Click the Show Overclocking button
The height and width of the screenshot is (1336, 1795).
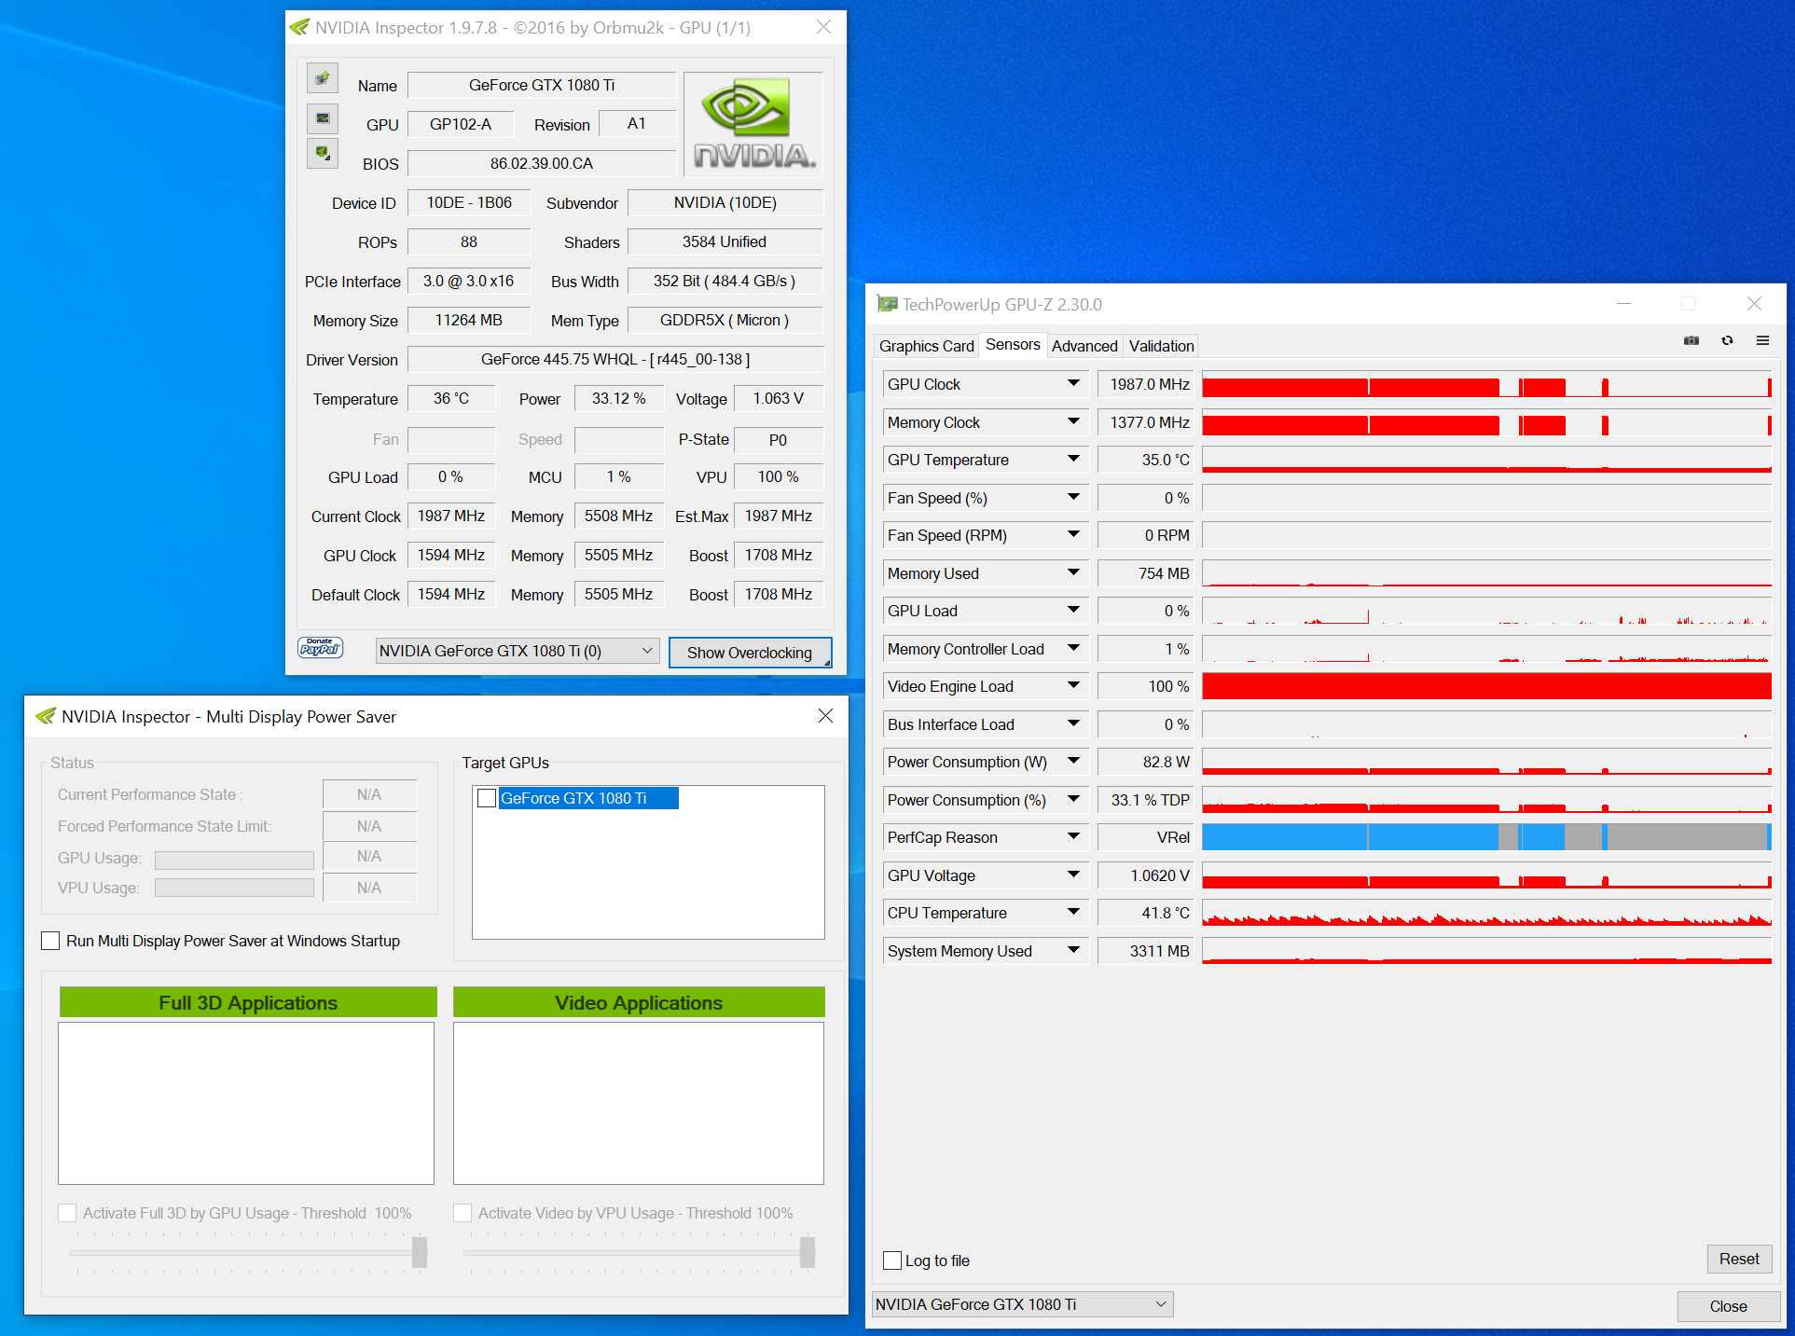point(750,653)
